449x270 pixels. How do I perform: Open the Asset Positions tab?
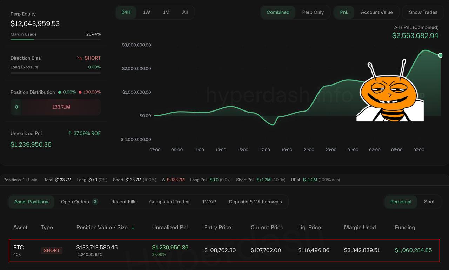coord(31,202)
